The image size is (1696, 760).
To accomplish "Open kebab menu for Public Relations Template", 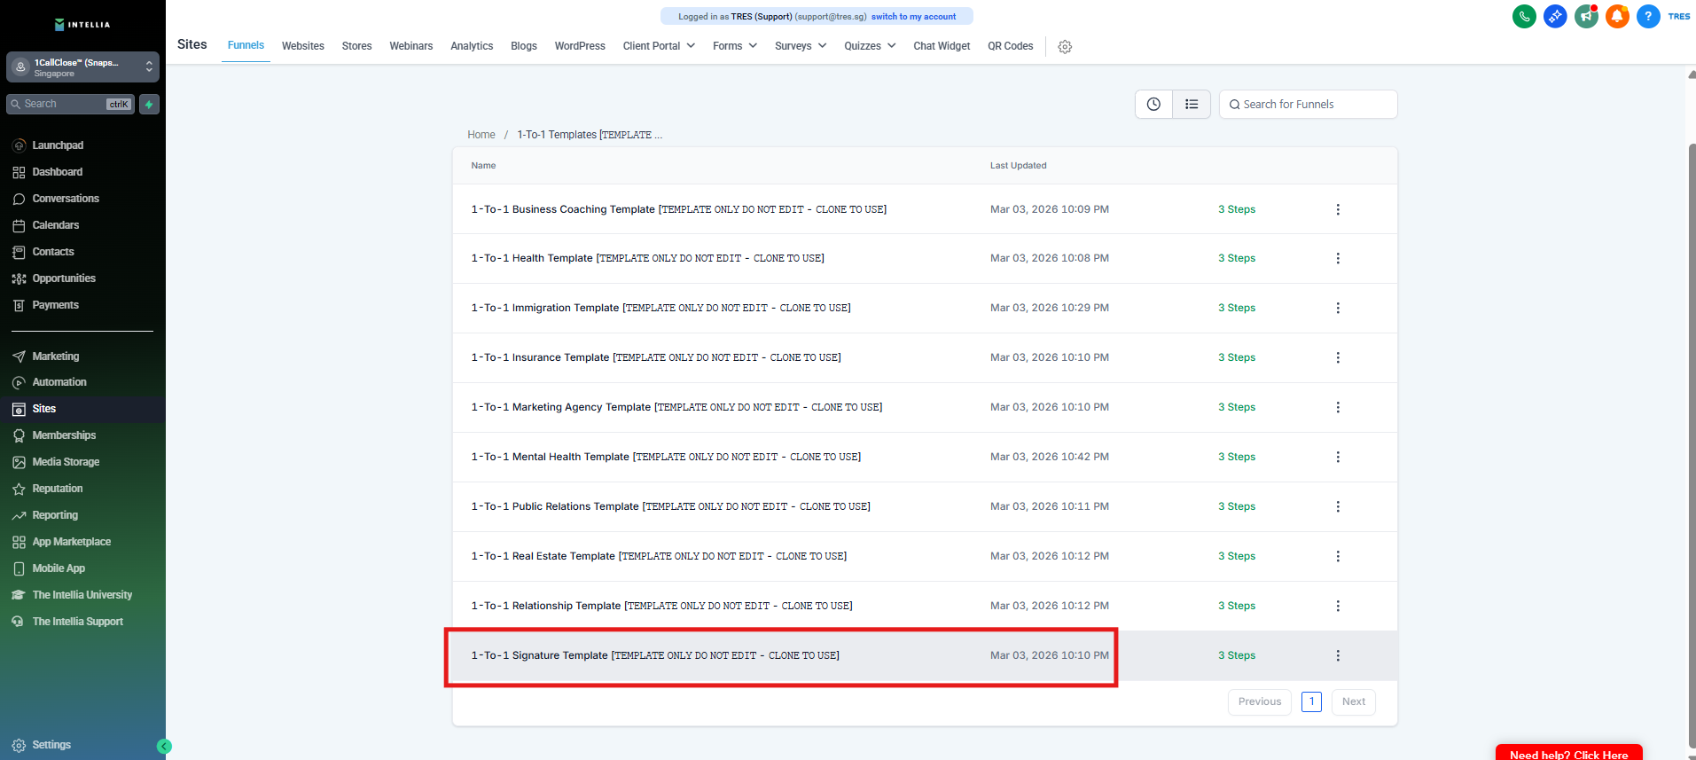I will click(x=1338, y=506).
